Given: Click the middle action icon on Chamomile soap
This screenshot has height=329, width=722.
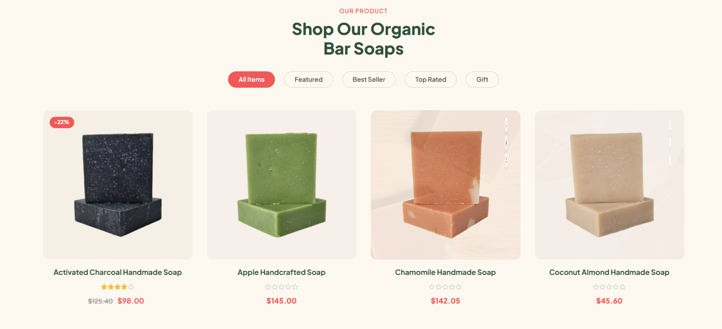Looking at the screenshot, I should pos(506,142).
